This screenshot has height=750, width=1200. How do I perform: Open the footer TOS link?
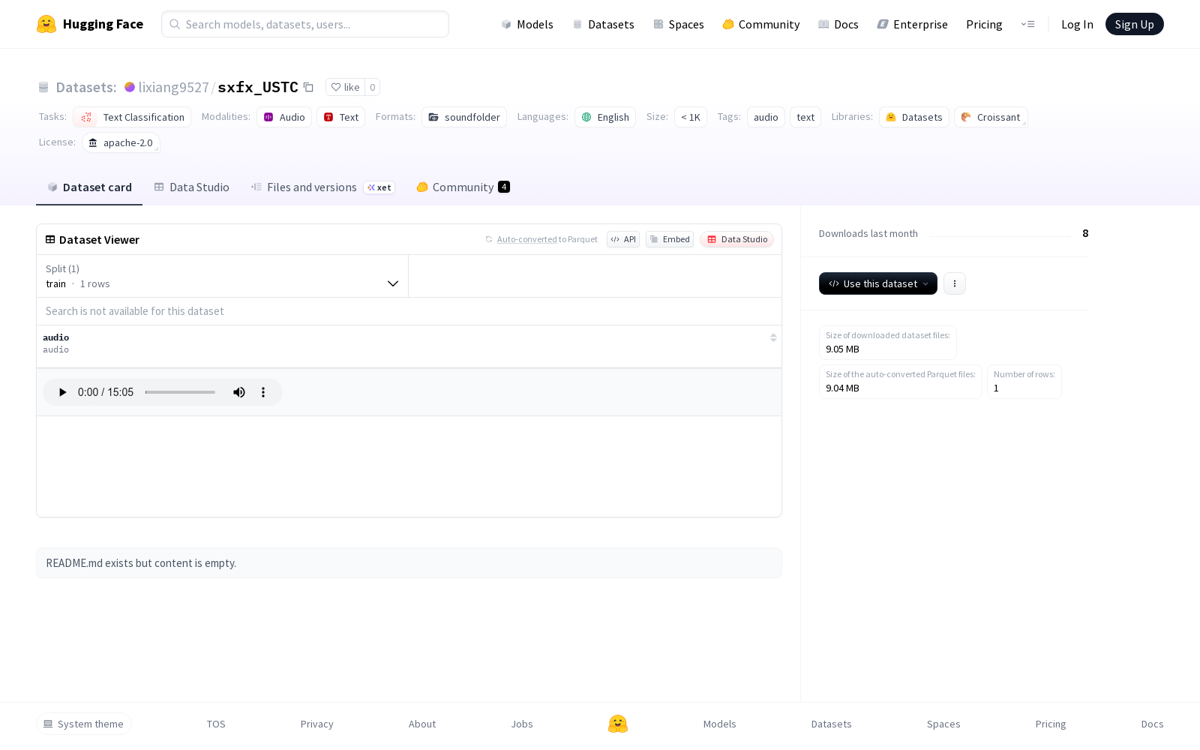pyautogui.click(x=216, y=724)
